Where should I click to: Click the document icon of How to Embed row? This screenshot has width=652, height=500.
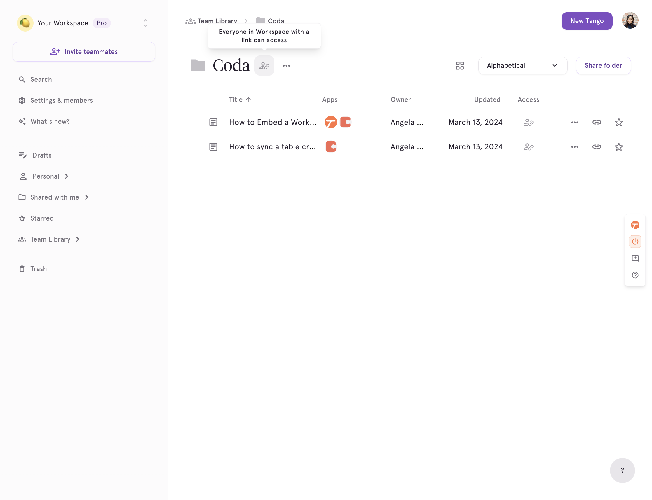213,122
